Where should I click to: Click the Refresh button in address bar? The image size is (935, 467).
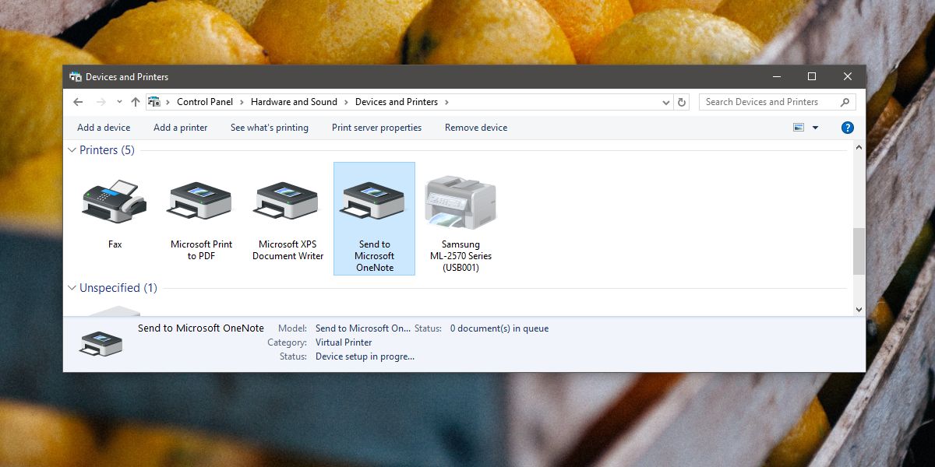683,102
